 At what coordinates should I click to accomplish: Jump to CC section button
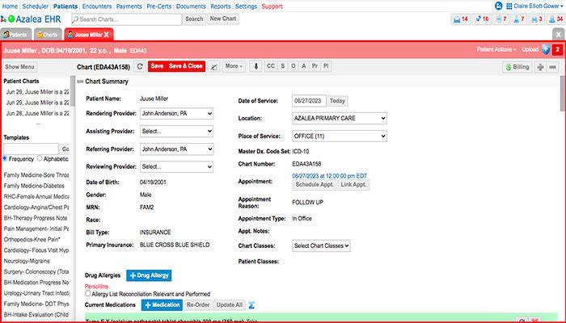pyautogui.click(x=271, y=66)
